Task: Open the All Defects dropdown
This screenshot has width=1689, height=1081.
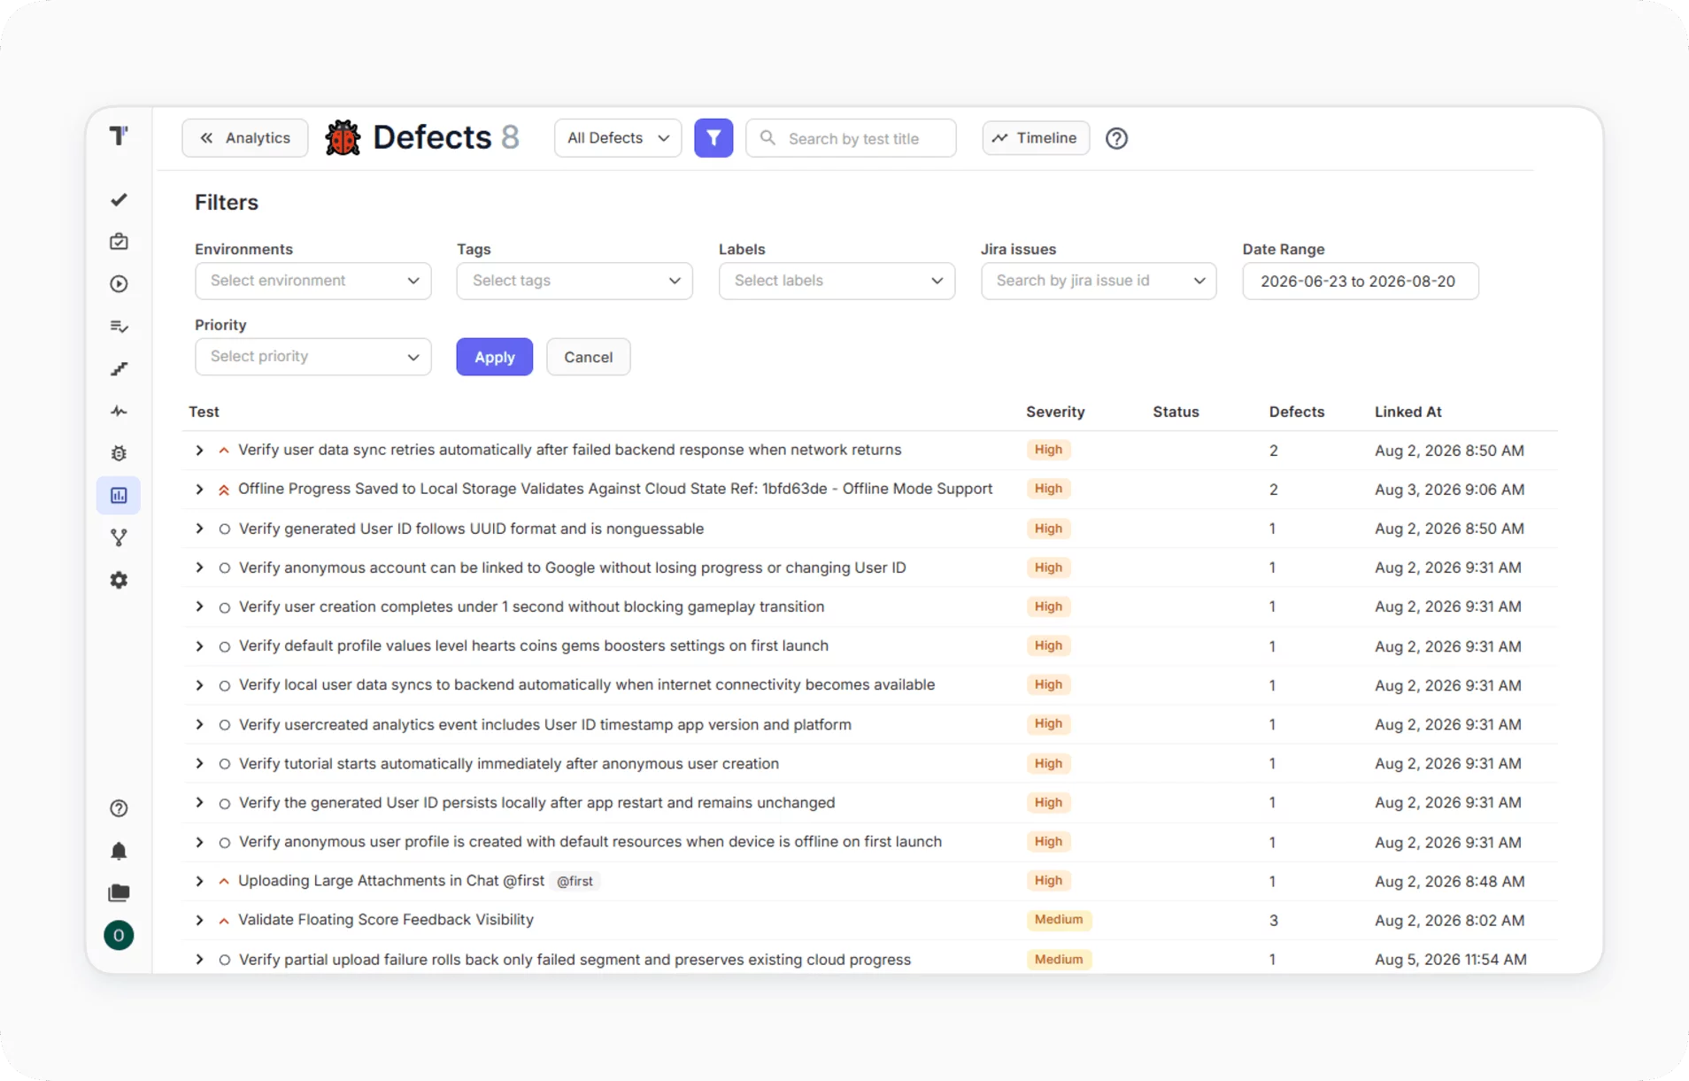Action: 618,138
